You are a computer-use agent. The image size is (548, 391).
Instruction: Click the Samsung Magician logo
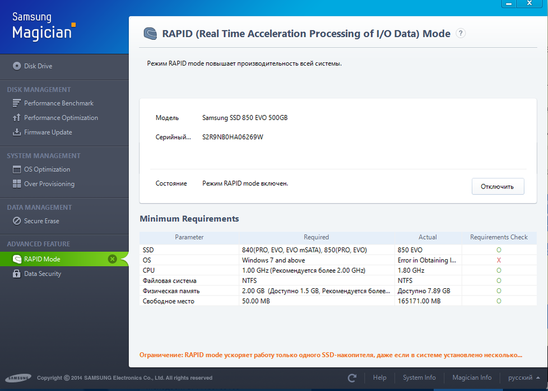(44, 26)
